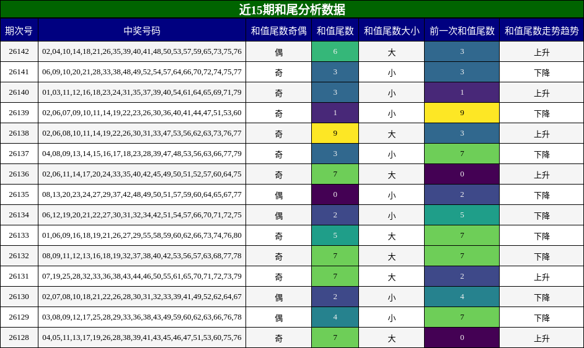Click winning numbers of period 26137
Screen dimensions: 584x348
tap(142, 154)
